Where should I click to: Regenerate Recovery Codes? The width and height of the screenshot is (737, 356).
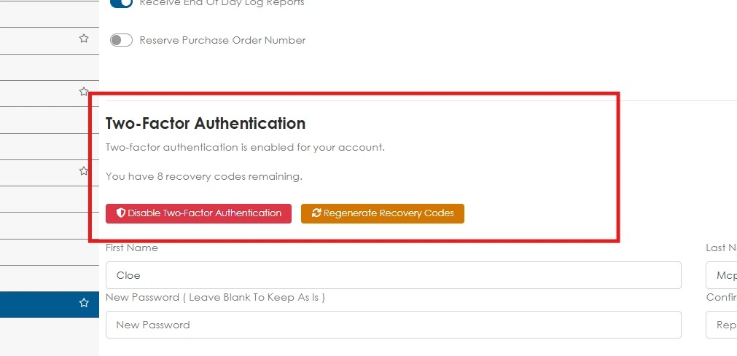383,214
